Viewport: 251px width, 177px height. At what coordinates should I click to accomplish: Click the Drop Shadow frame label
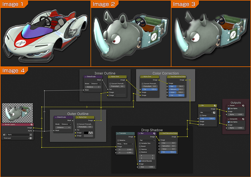pyautogui.click(x=152, y=130)
